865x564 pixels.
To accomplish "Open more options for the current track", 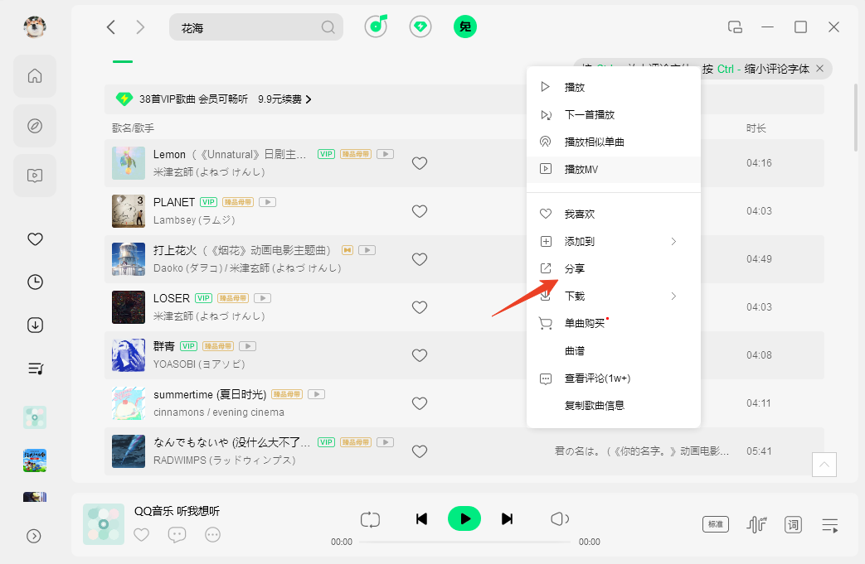I will tap(212, 534).
